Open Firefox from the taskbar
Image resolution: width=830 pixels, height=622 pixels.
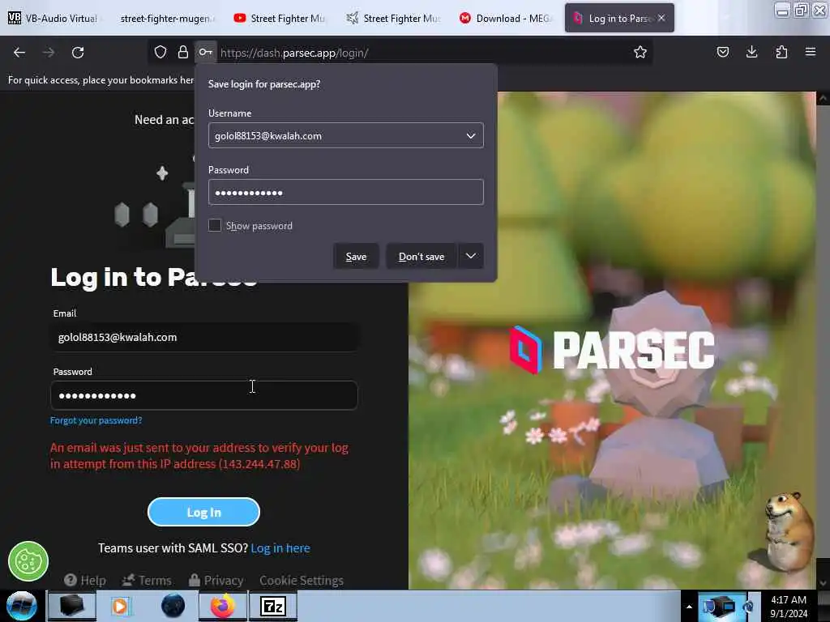click(x=222, y=606)
